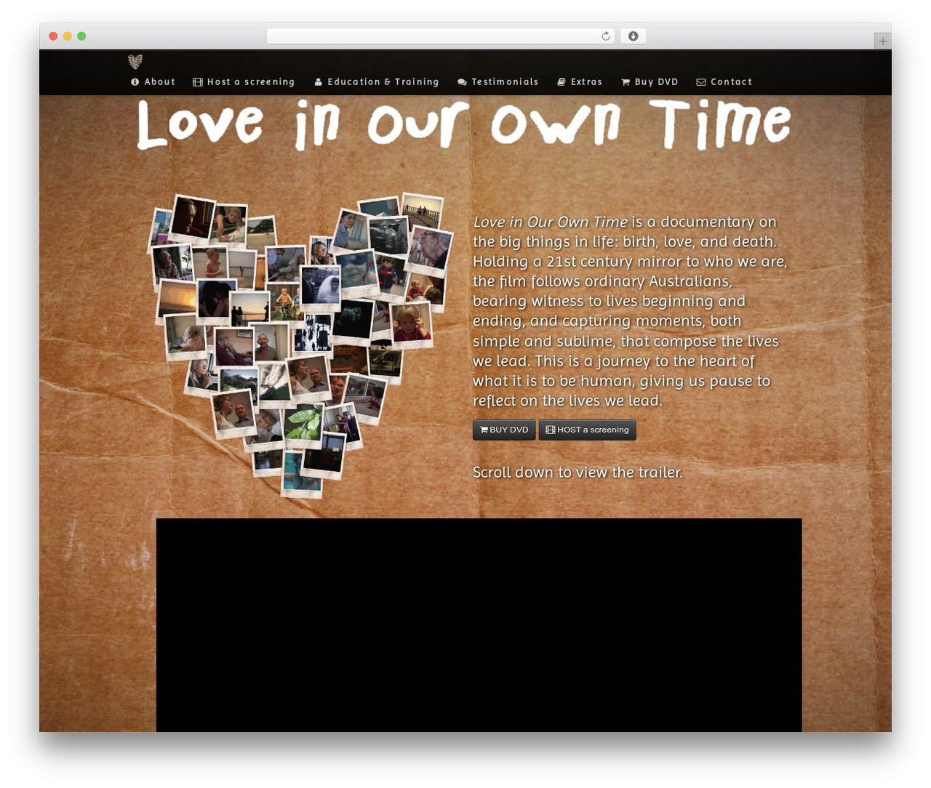The height and width of the screenshot is (788, 931).
Task: Click the cart icon beside Buy DVD in the navigation
Action: click(x=626, y=82)
